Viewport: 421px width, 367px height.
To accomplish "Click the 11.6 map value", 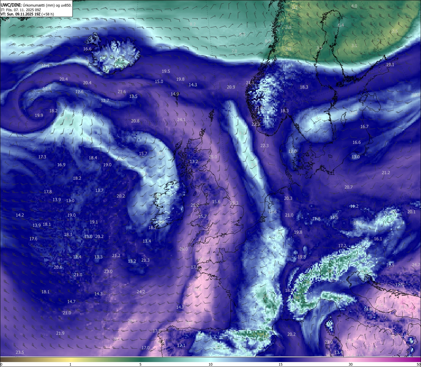I will 272,212.
